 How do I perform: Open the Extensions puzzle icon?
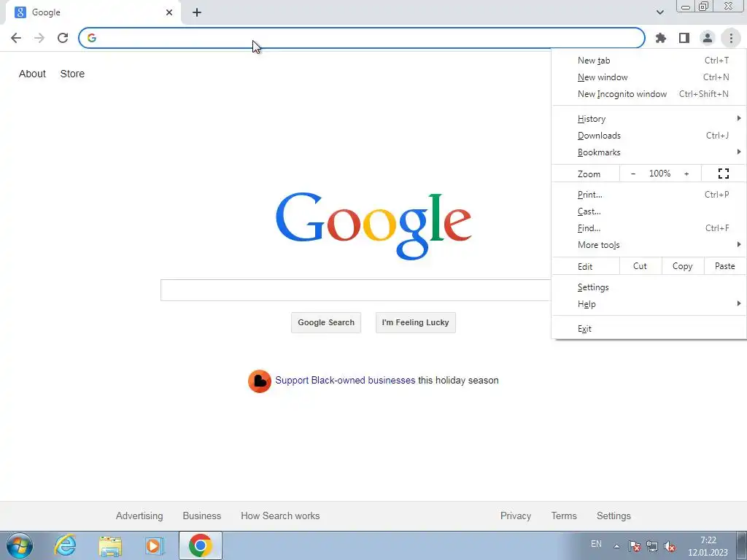(661, 38)
